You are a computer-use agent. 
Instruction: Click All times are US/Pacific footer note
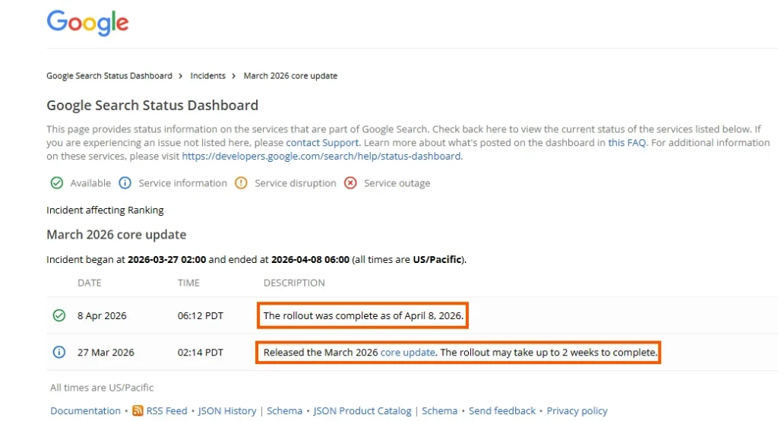[102, 388]
